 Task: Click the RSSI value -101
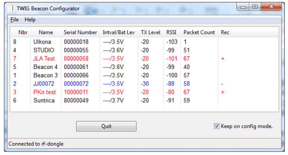pos(172,59)
